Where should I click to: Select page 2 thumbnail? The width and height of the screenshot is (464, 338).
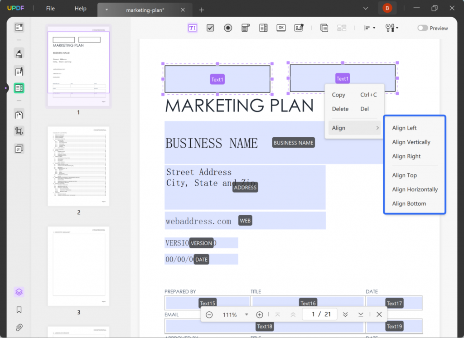point(78,166)
